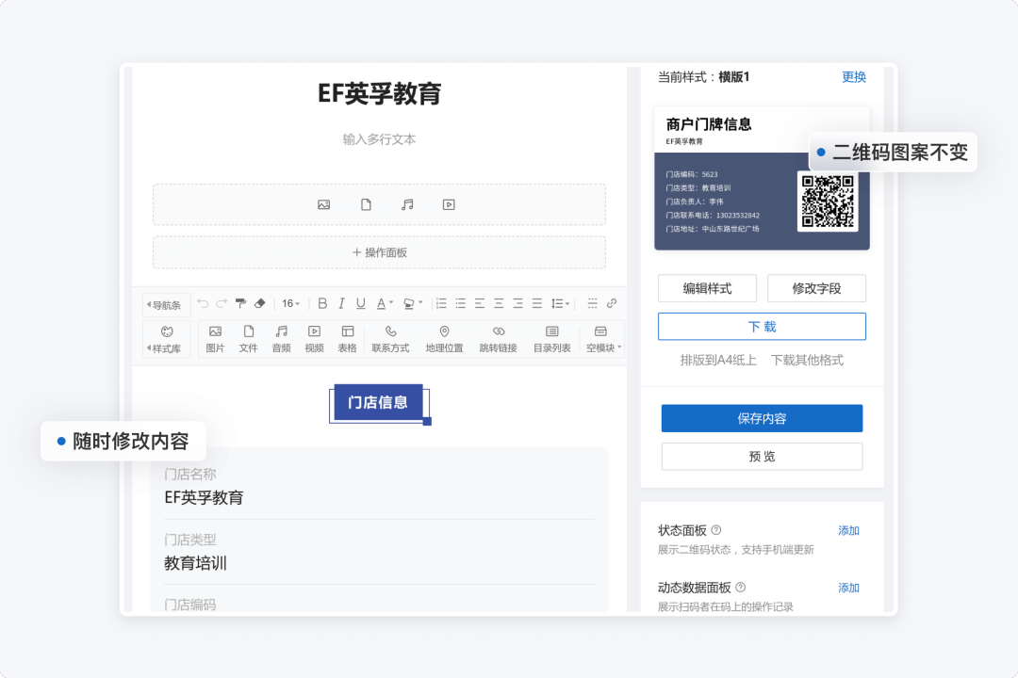
Task: Open the font color dropdown
Action: [386, 303]
